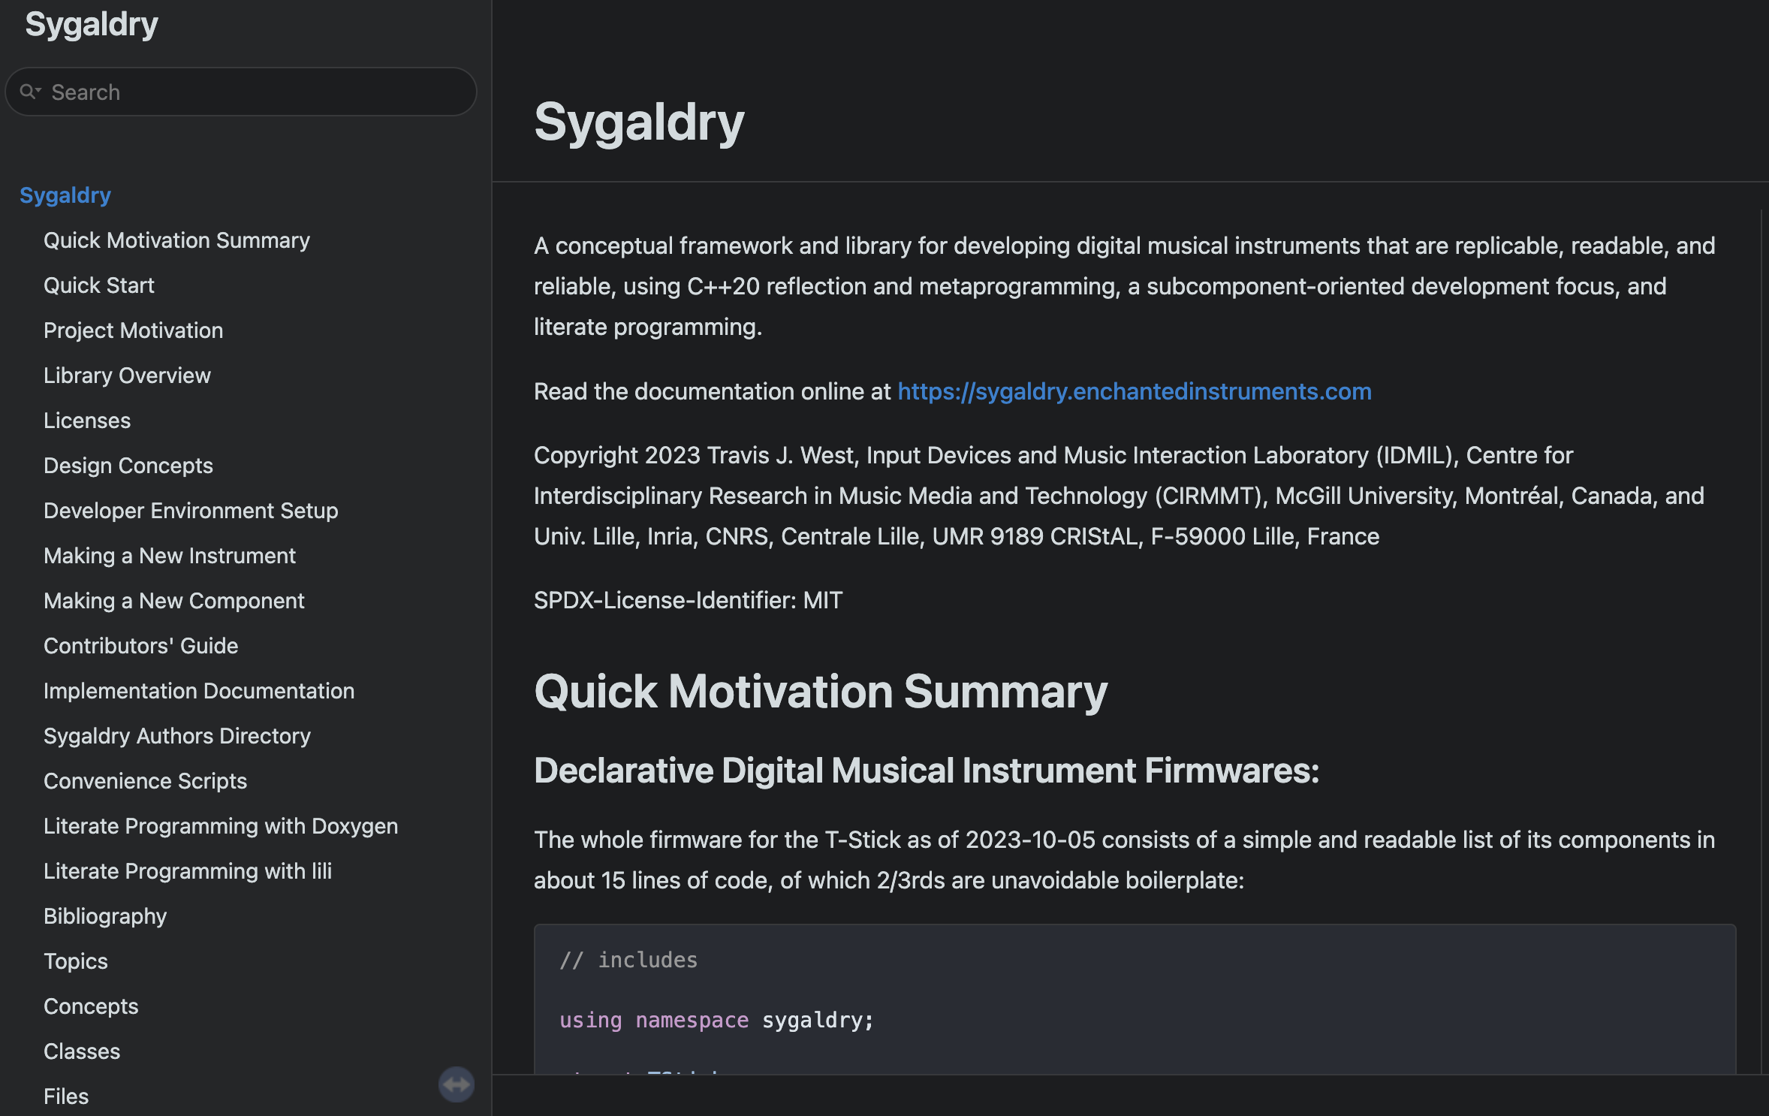
Task: Open Implementation Documentation
Action: pos(199,691)
